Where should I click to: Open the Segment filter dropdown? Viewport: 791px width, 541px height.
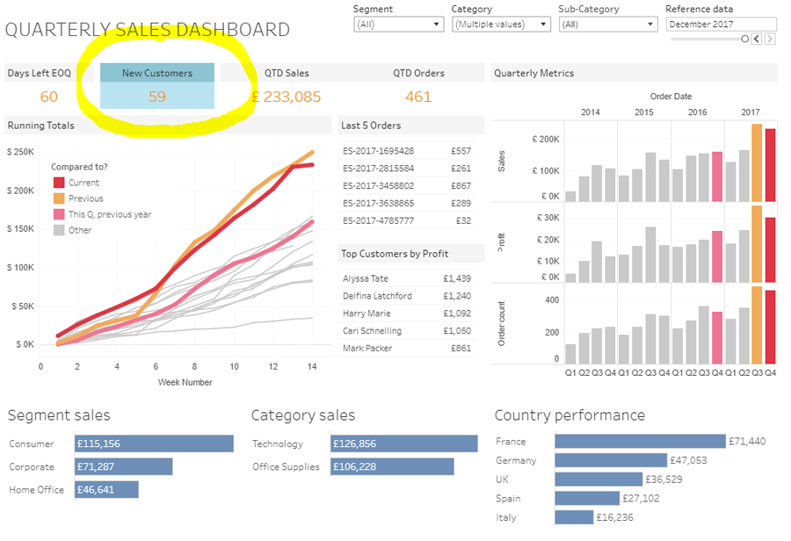[398, 25]
